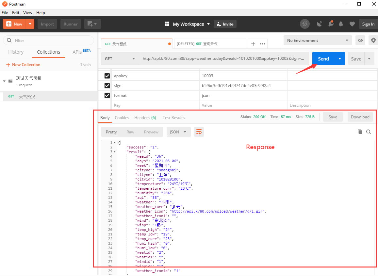Switch to response Cookies tab

[122, 117]
